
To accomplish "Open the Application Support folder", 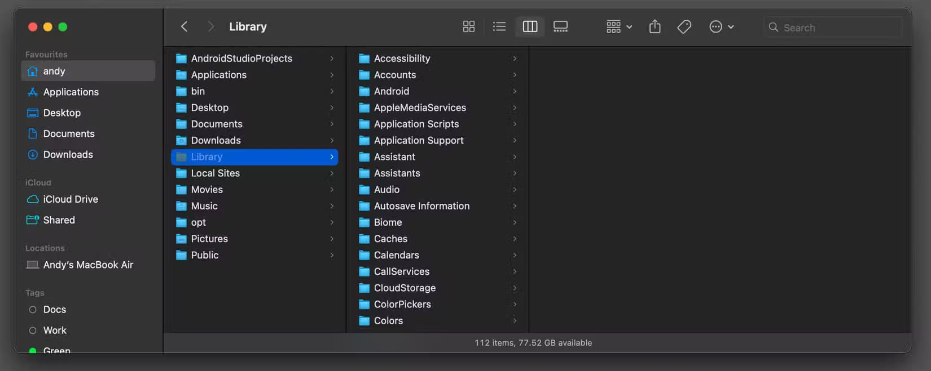I will pos(438,140).
